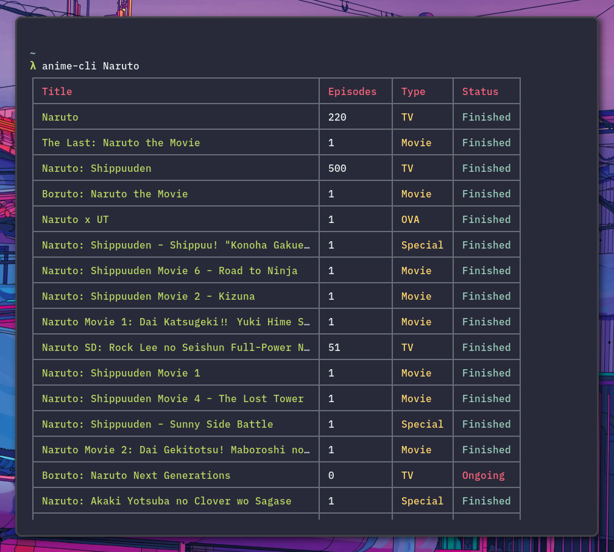Select the 'Naruto' title with 220 episodes

click(x=60, y=117)
